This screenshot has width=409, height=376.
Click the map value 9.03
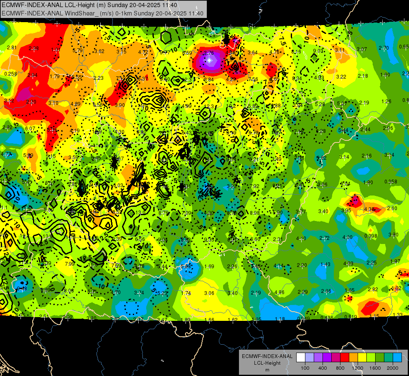(x=318, y=51)
